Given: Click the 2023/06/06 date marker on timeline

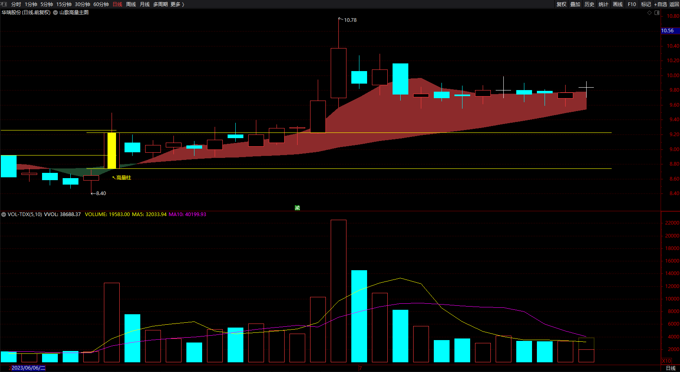Looking at the screenshot, I should 28,368.
